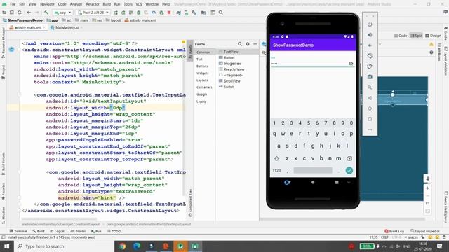Viewport: 449px width, 252px height.
Task: Toggle the keyboard shift key on emulator
Action: 276,158
